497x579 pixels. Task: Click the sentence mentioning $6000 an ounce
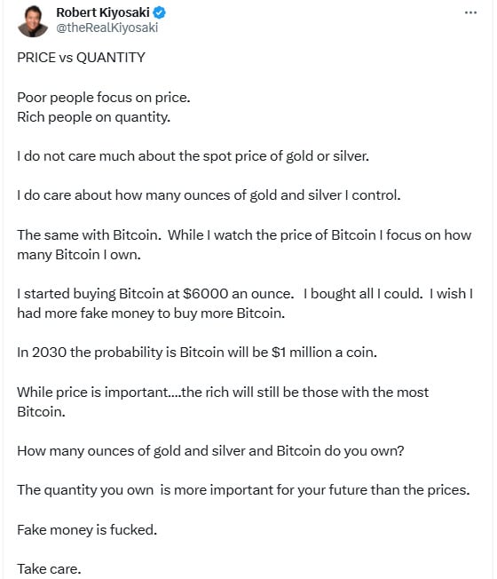coord(155,294)
